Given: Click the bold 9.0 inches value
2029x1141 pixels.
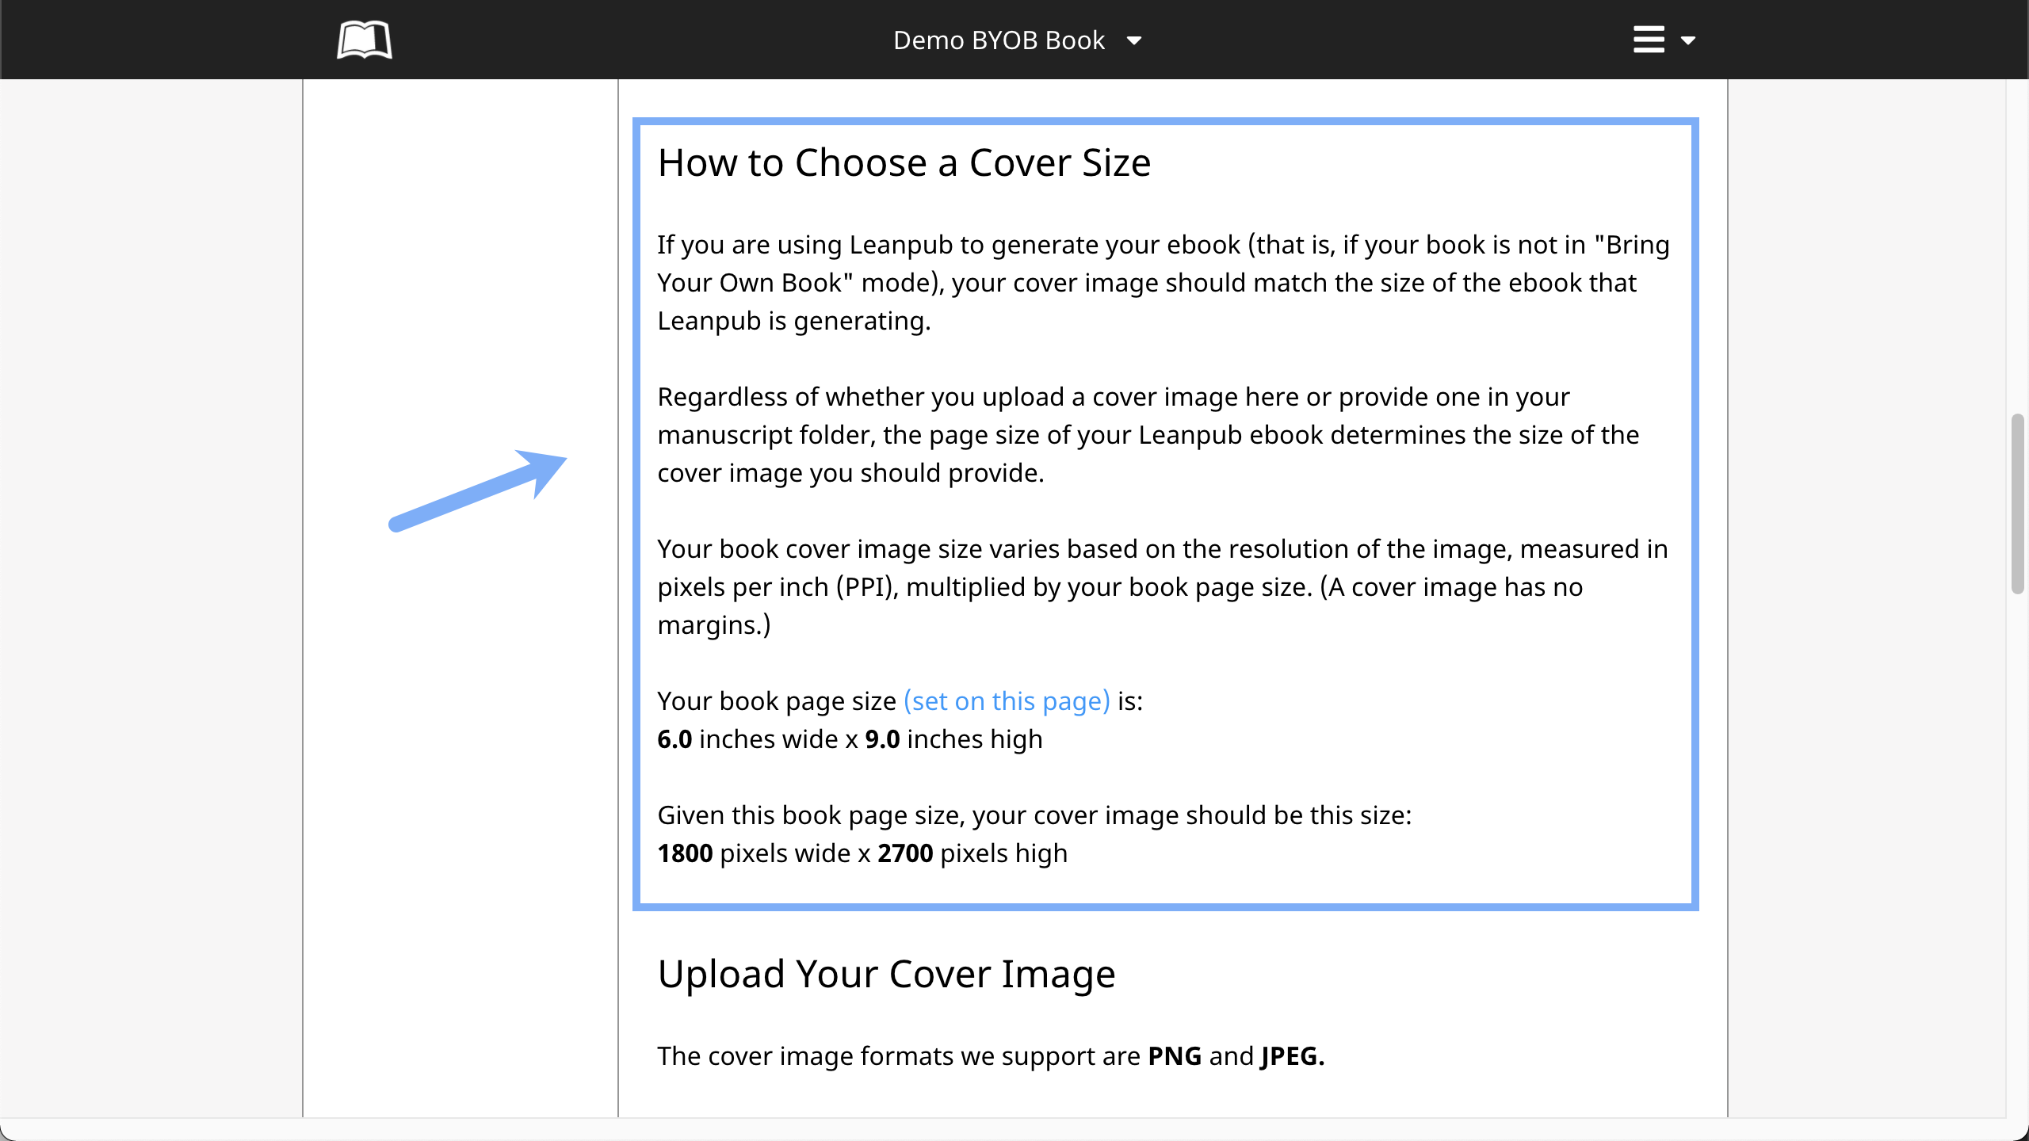Looking at the screenshot, I should pyautogui.click(x=882, y=739).
